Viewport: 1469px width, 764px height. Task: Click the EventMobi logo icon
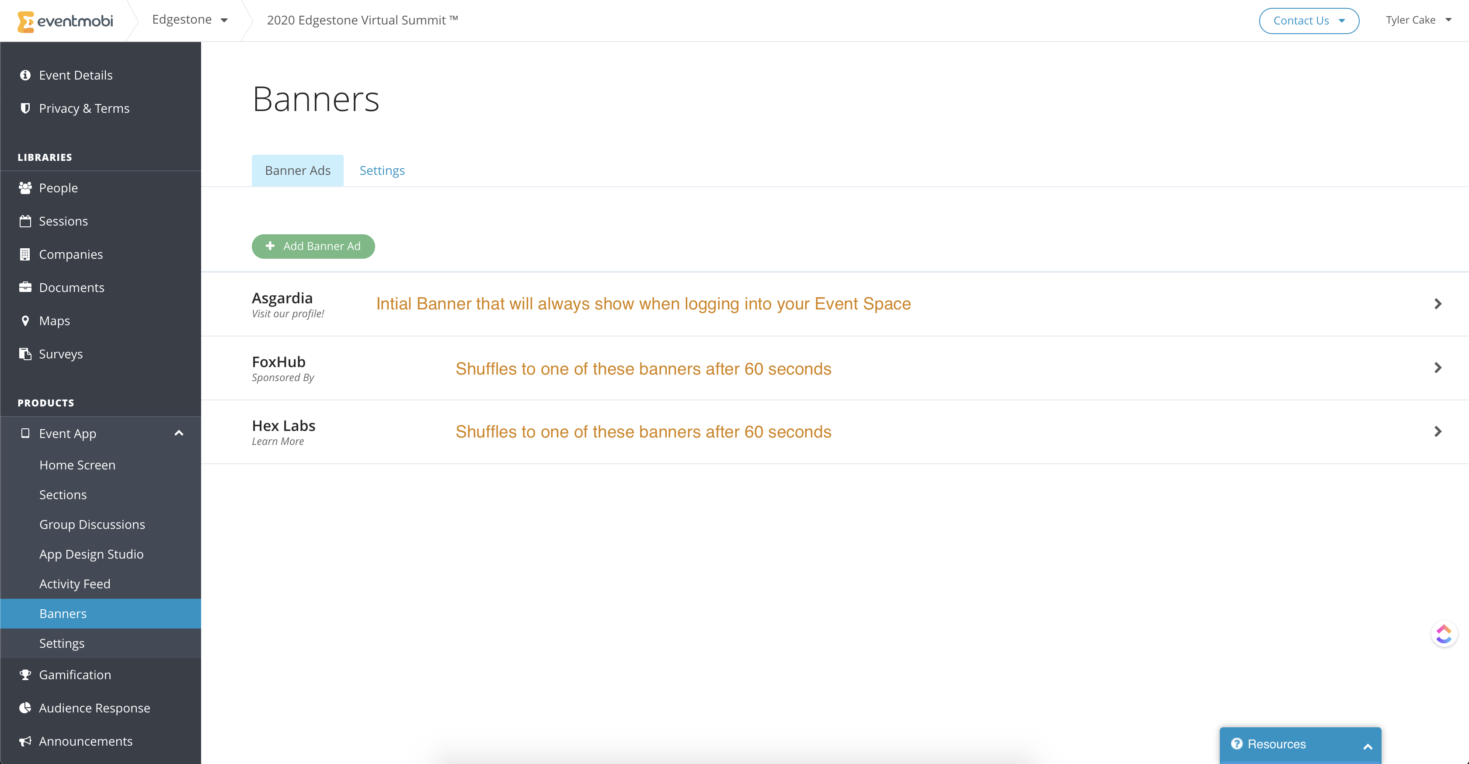[26, 22]
